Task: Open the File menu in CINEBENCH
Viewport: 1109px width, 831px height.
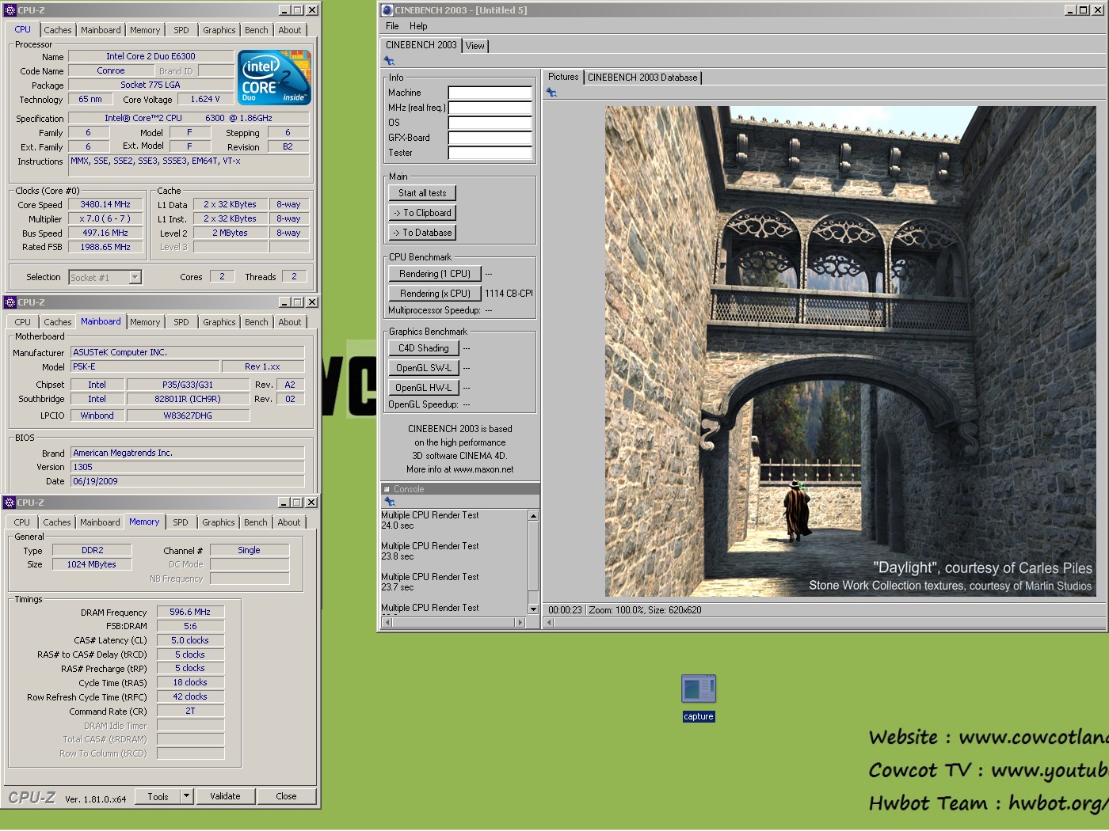Action: [x=392, y=26]
